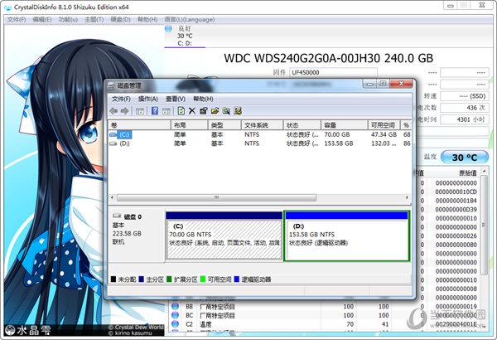Click raw value 00290004001E
This screenshot has width=497, height=340.
(x=456, y=324)
